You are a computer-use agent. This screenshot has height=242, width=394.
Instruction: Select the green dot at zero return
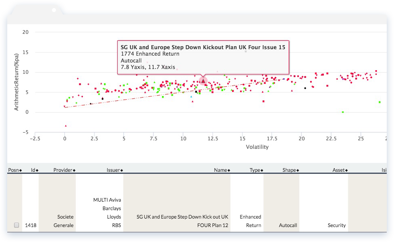pos(343,112)
